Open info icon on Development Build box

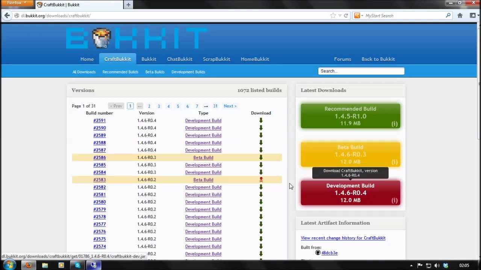pos(395,201)
